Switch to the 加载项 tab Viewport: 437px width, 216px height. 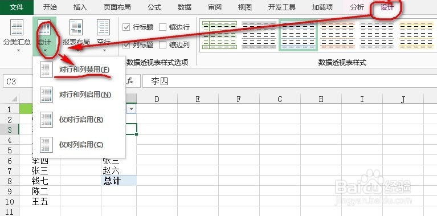pyautogui.click(x=322, y=7)
